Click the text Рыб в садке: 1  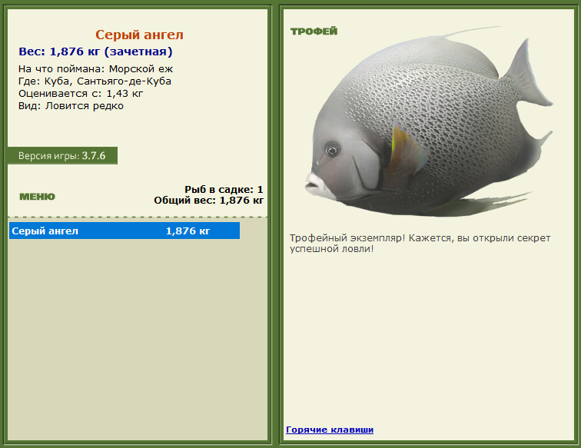224,189
